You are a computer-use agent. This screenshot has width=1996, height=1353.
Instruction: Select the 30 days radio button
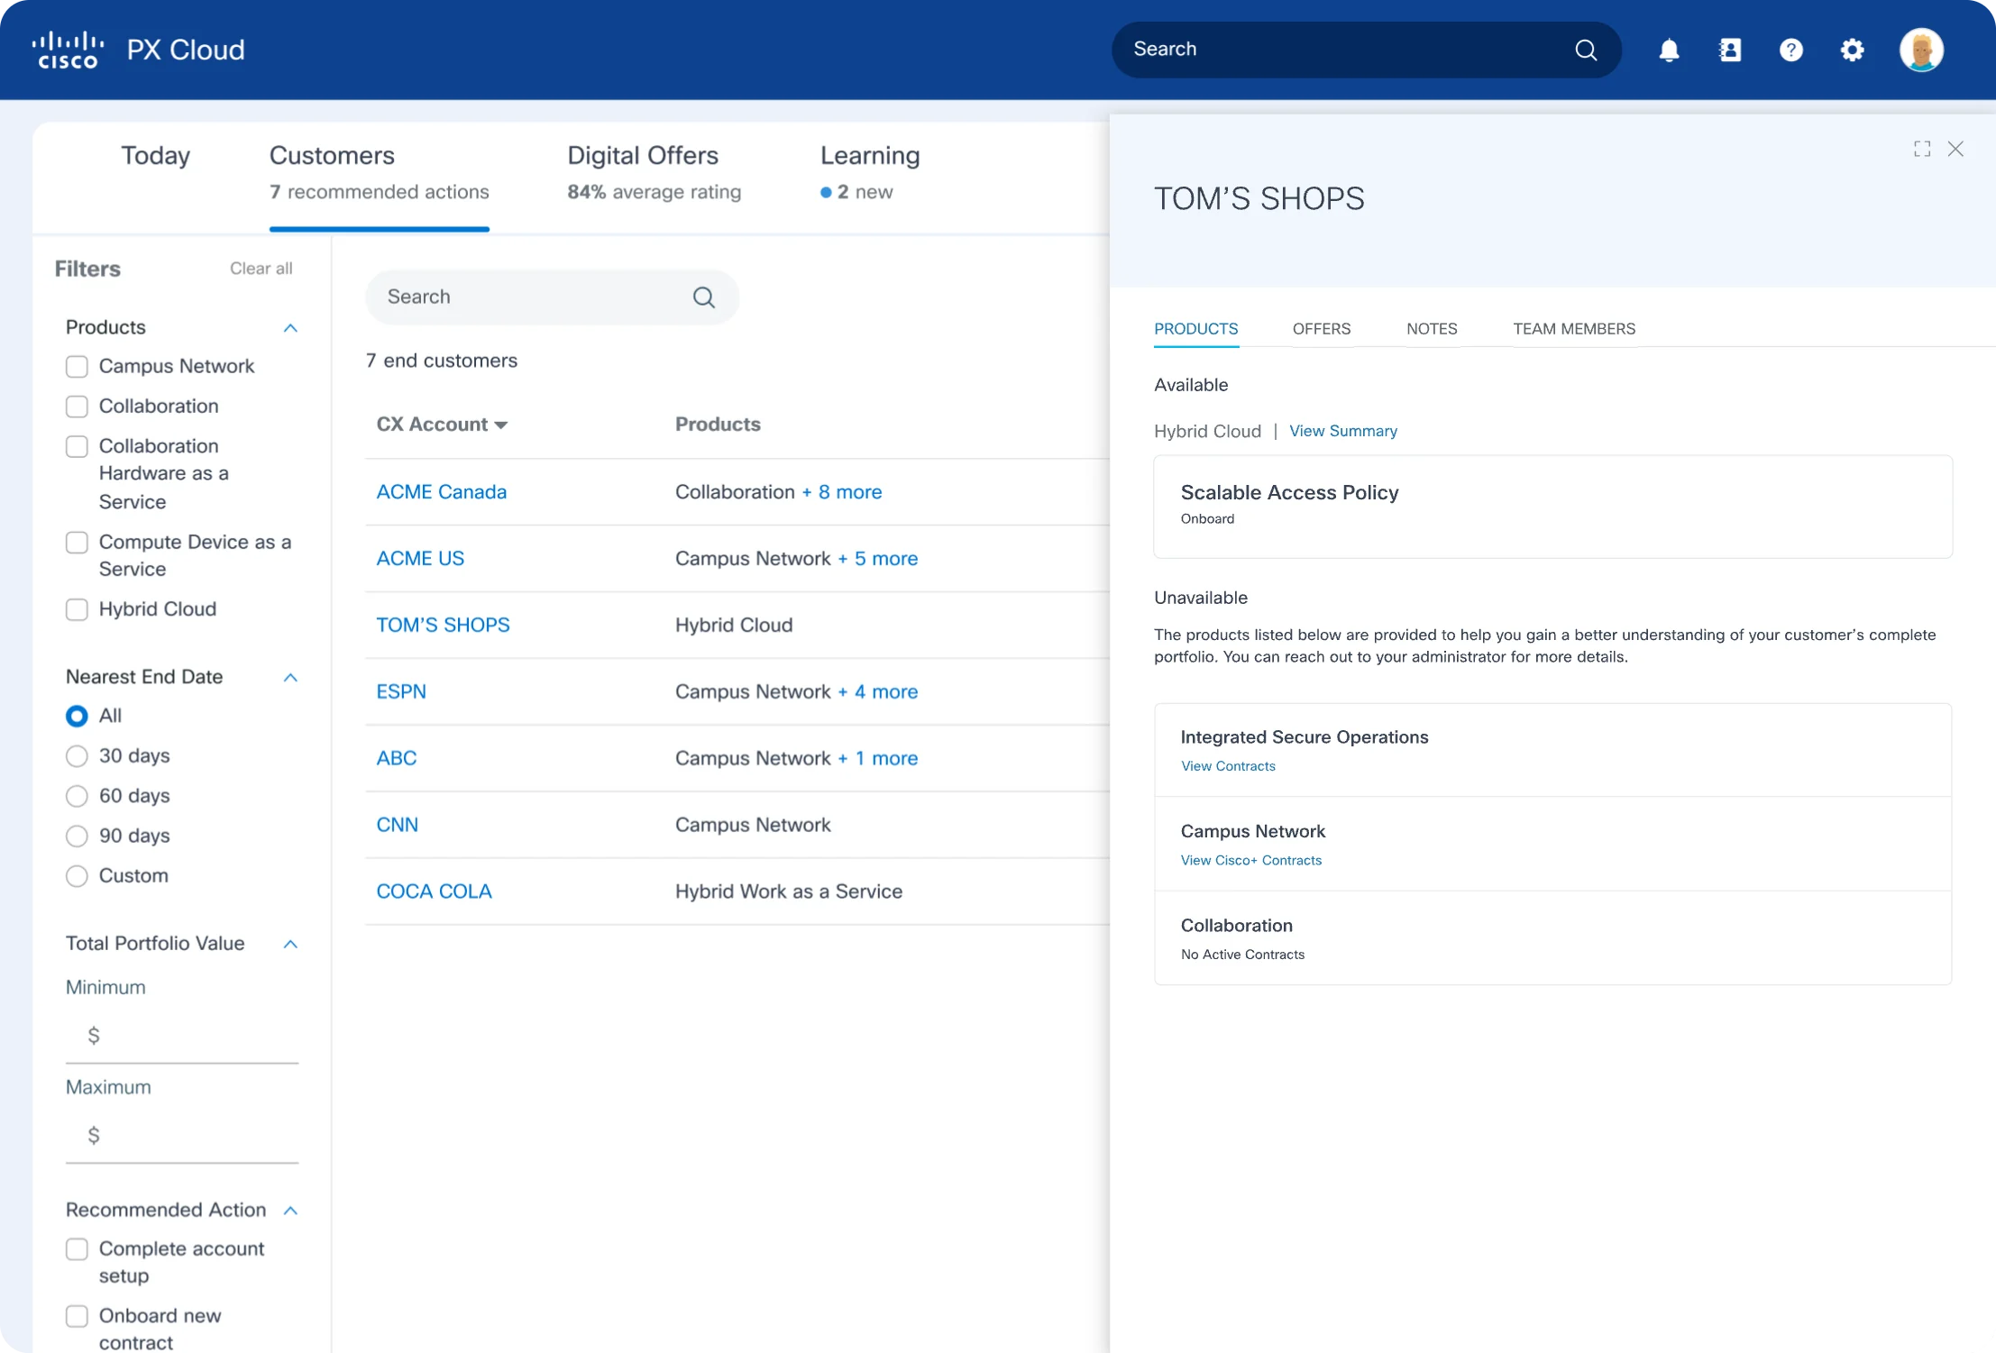pyautogui.click(x=77, y=755)
